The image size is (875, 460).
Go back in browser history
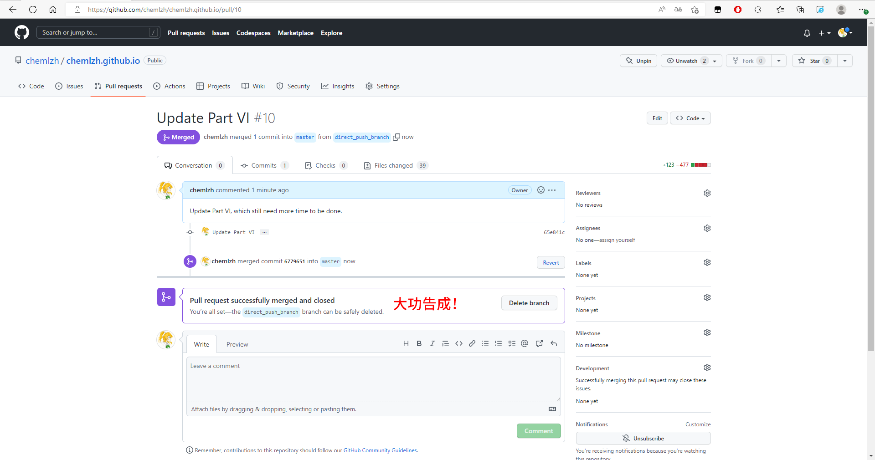tap(13, 10)
